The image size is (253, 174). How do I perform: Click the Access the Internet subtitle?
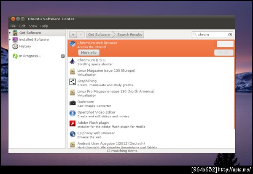pyautogui.click(x=92, y=47)
